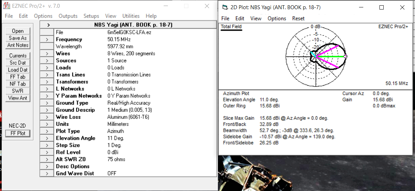Click the NF Tab button
This screenshot has width=415, height=191.
click(x=18, y=84)
